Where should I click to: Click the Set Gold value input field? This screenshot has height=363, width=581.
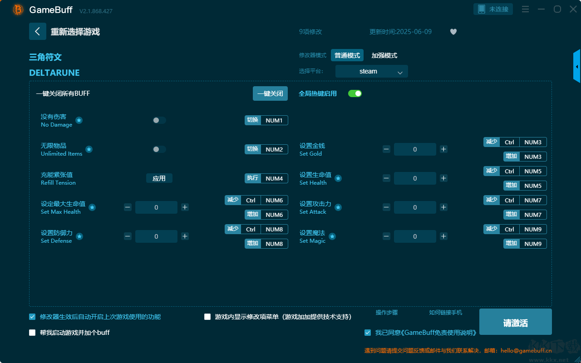coord(415,149)
